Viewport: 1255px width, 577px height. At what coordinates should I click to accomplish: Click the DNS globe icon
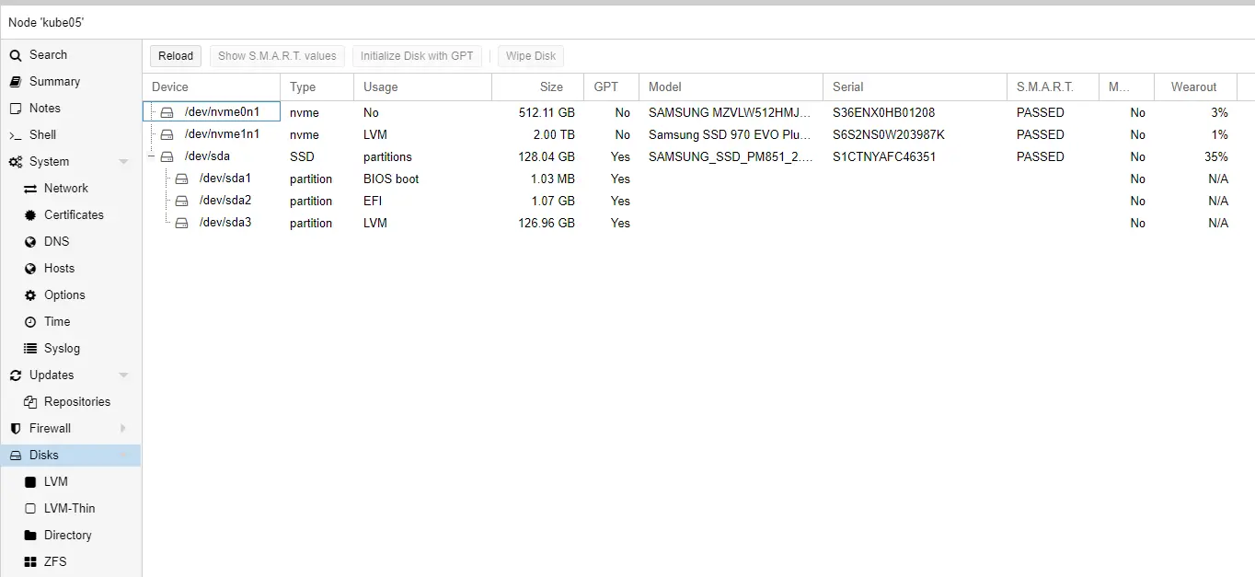click(30, 242)
